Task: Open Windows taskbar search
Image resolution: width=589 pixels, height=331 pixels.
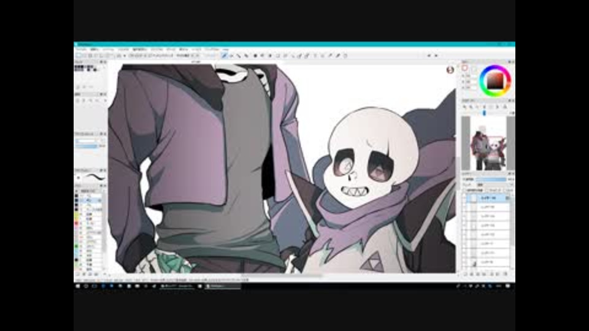Action: pos(86,286)
